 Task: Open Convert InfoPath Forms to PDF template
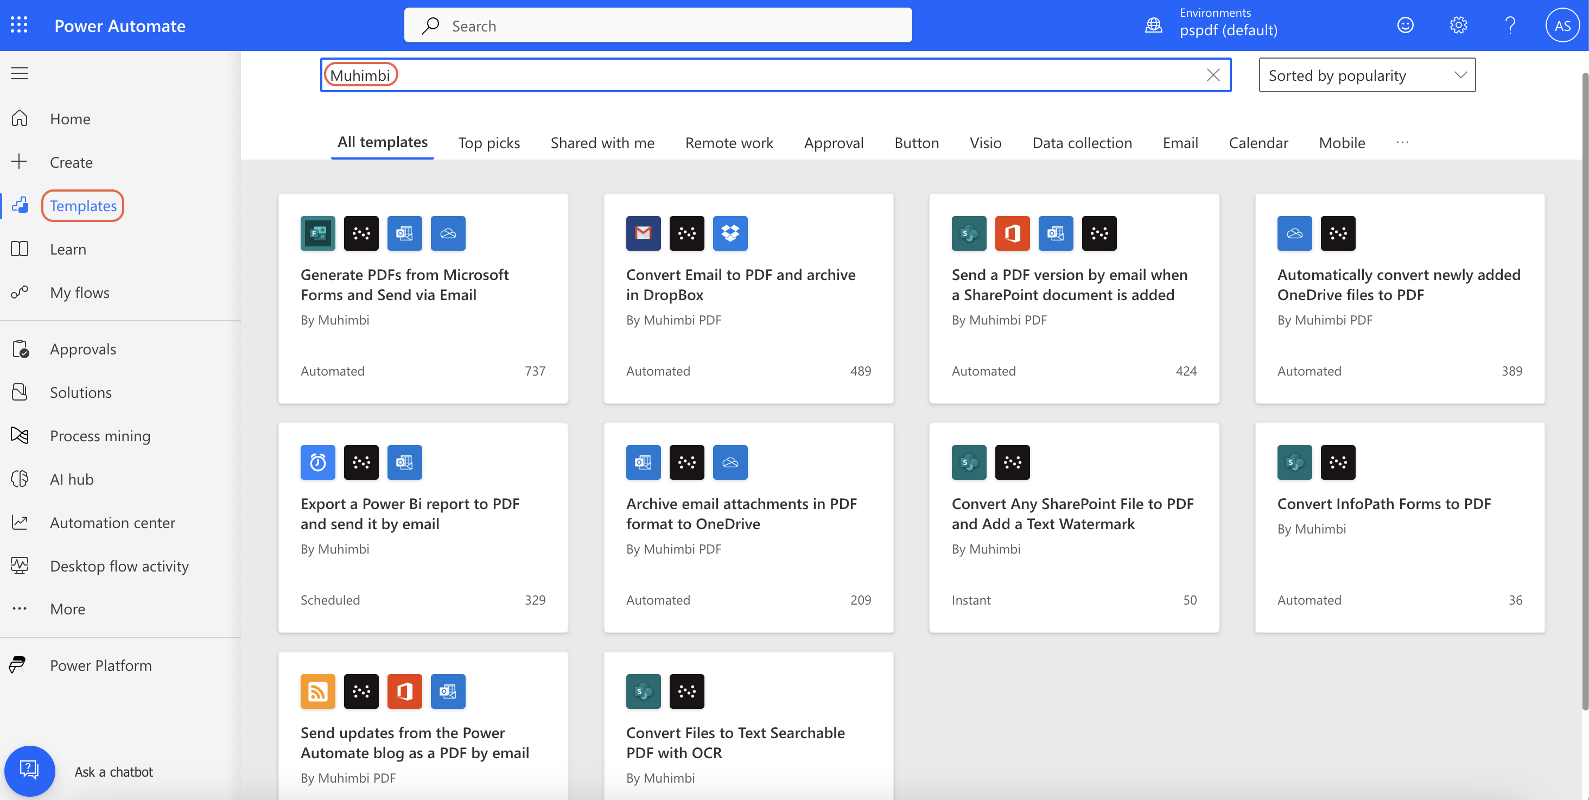click(1383, 503)
